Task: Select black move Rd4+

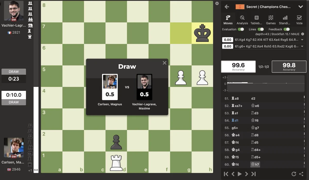Action: click(256, 150)
